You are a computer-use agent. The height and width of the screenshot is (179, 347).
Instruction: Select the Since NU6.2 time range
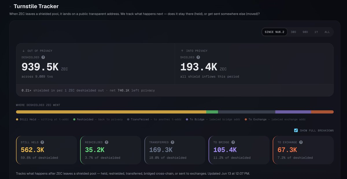(274, 32)
